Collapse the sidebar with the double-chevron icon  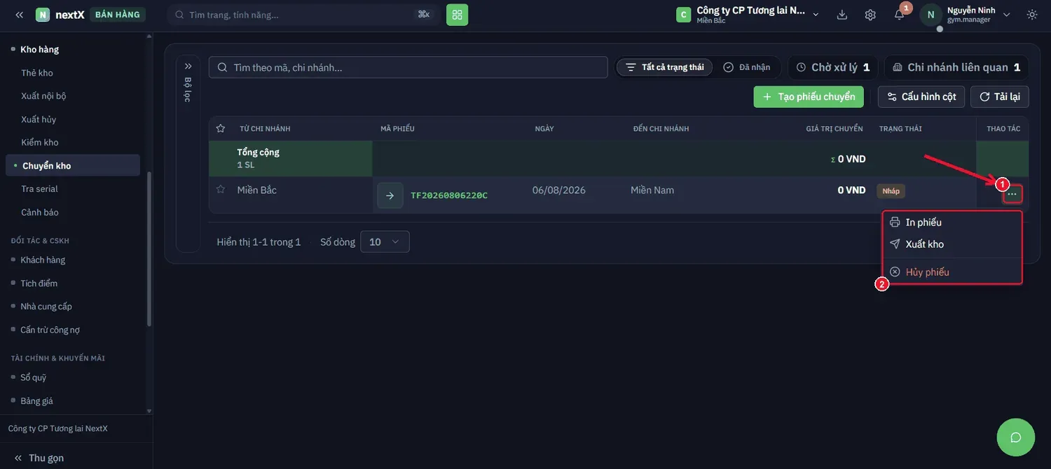click(x=20, y=15)
